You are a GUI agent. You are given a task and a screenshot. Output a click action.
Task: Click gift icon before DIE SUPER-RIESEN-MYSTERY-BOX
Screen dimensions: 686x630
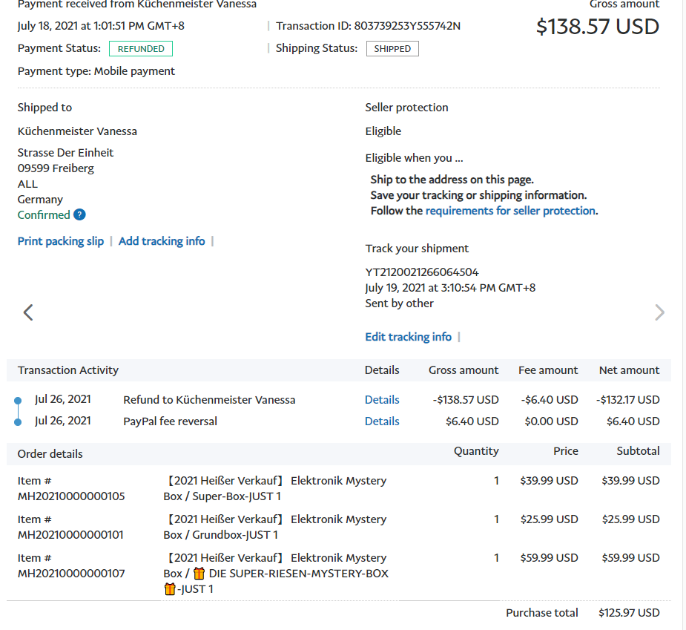coord(199,574)
